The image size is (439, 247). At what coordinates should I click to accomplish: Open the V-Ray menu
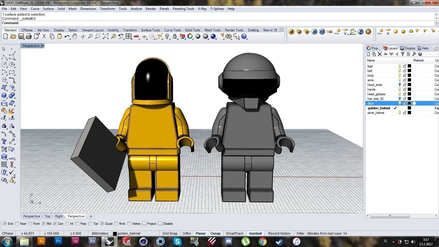tap(202, 9)
